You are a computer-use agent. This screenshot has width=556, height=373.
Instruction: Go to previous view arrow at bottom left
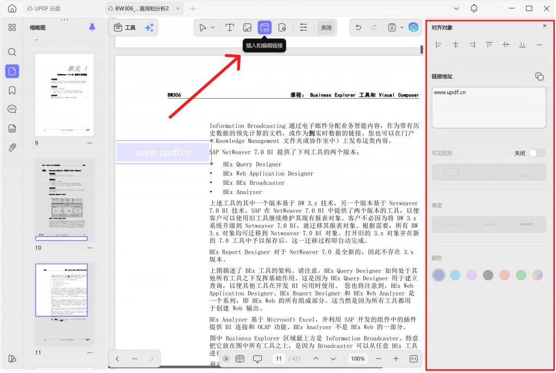click(x=117, y=359)
